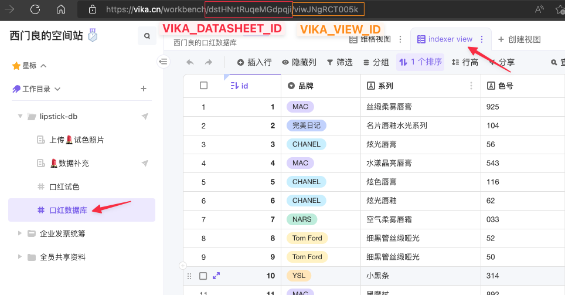Screen dimensions: 565x295
Task: Open the 行高 row height option
Action: tap(465, 62)
